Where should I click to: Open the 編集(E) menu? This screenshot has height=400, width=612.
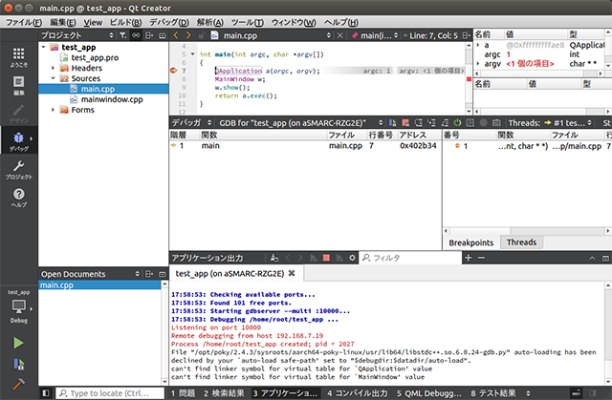[x=63, y=22]
